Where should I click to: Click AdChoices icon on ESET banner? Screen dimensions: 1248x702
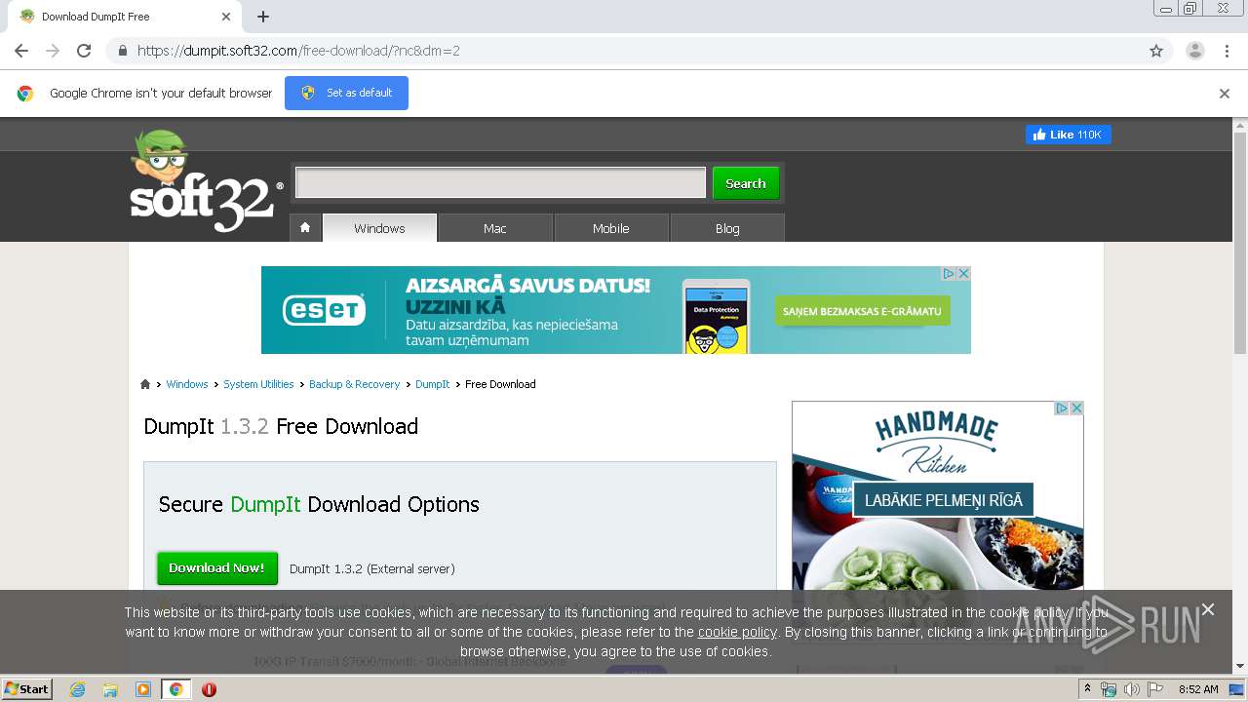[948, 274]
